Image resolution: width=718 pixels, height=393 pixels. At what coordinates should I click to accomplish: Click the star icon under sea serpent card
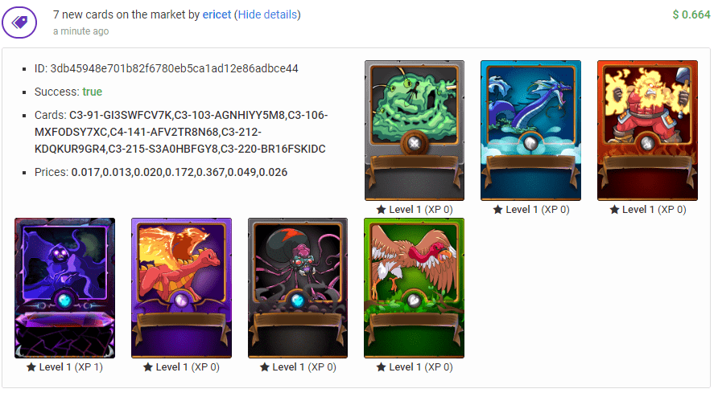coord(497,210)
